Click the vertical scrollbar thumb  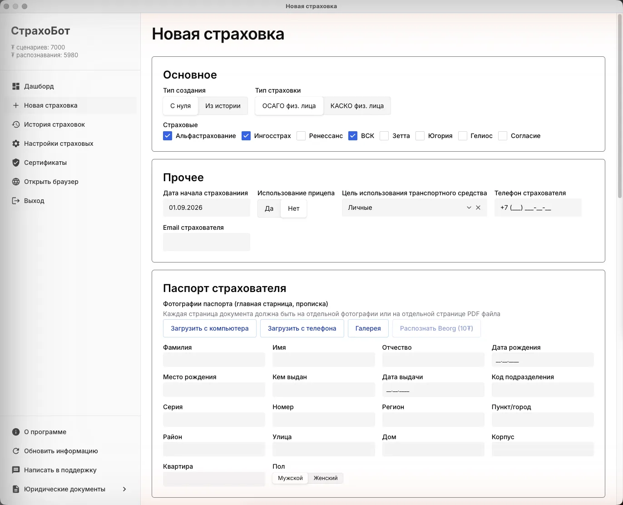(x=619, y=107)
